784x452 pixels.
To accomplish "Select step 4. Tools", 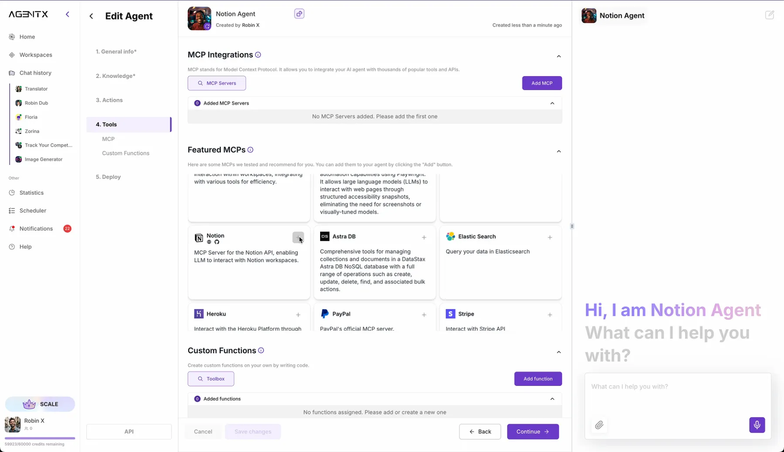I will click(129, 124).
